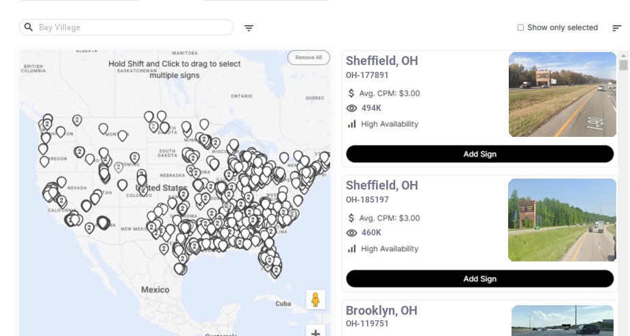Image resolution: width=630 pixels, height=336 pixels.
Task: Add Sign for Sheffield OH-177891
Action: click(479, 154)
